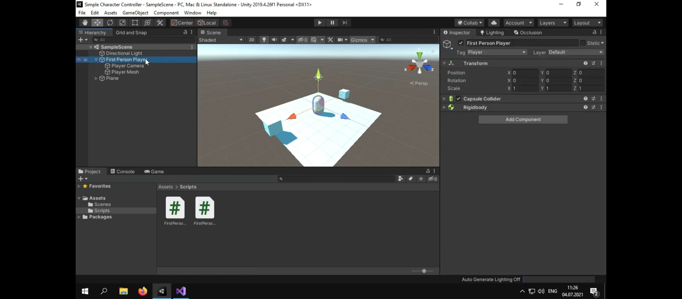Viewport: 682px width, 299px height.
Task: Expand the Packages folder
Action: click(x=79, y=217)
